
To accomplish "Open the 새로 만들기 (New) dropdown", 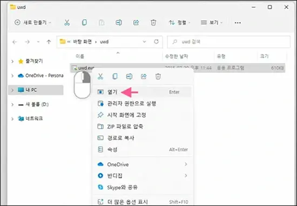I will 33,23.
